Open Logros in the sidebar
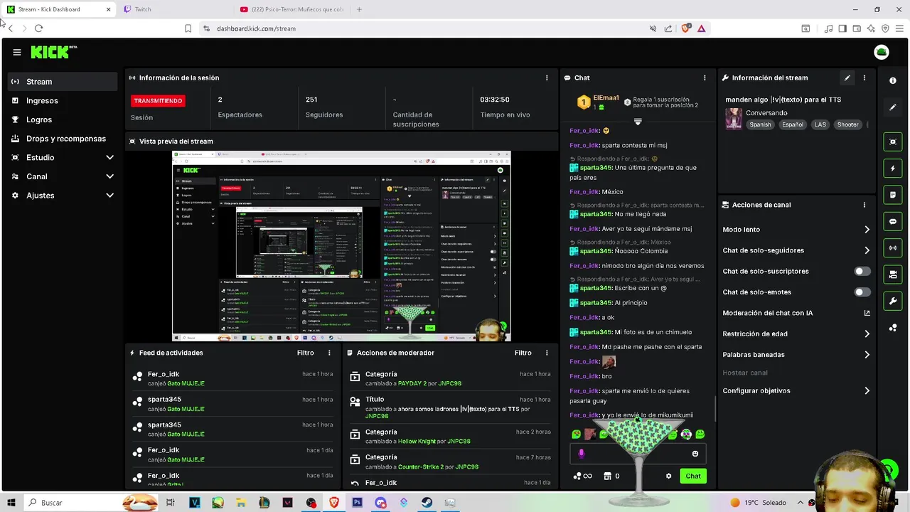This screenshot has width=910, height=512. (x=63, y=119)
